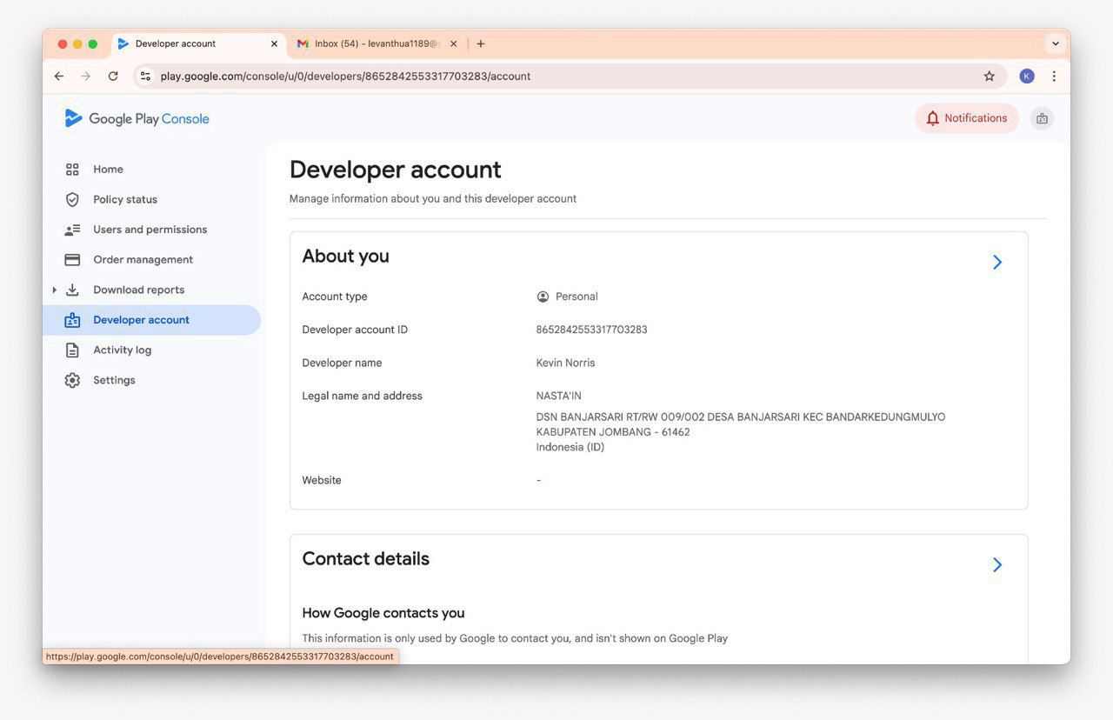This screenshot has width=1113, height=720.
Task: Click the Notifications button
Action: click(967, 118)
